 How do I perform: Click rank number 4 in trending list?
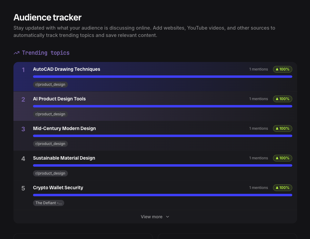[23, 159]
